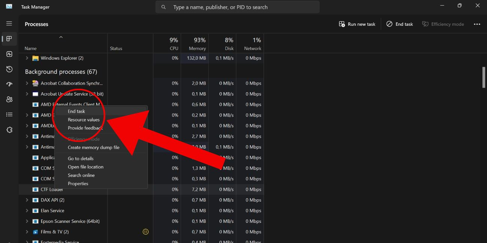Open the navigation hamburger menu
487x243 pixels.
coord(9,23)
